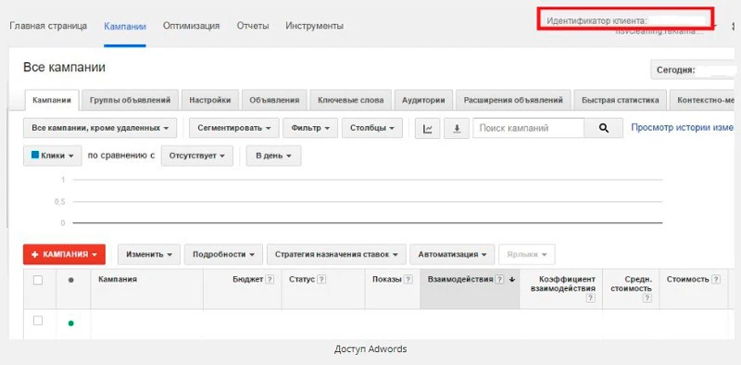The height and width of the screenshot is (365, 741).
Task: Open Инструменты in the top navigation
Action: coord(314,26)
